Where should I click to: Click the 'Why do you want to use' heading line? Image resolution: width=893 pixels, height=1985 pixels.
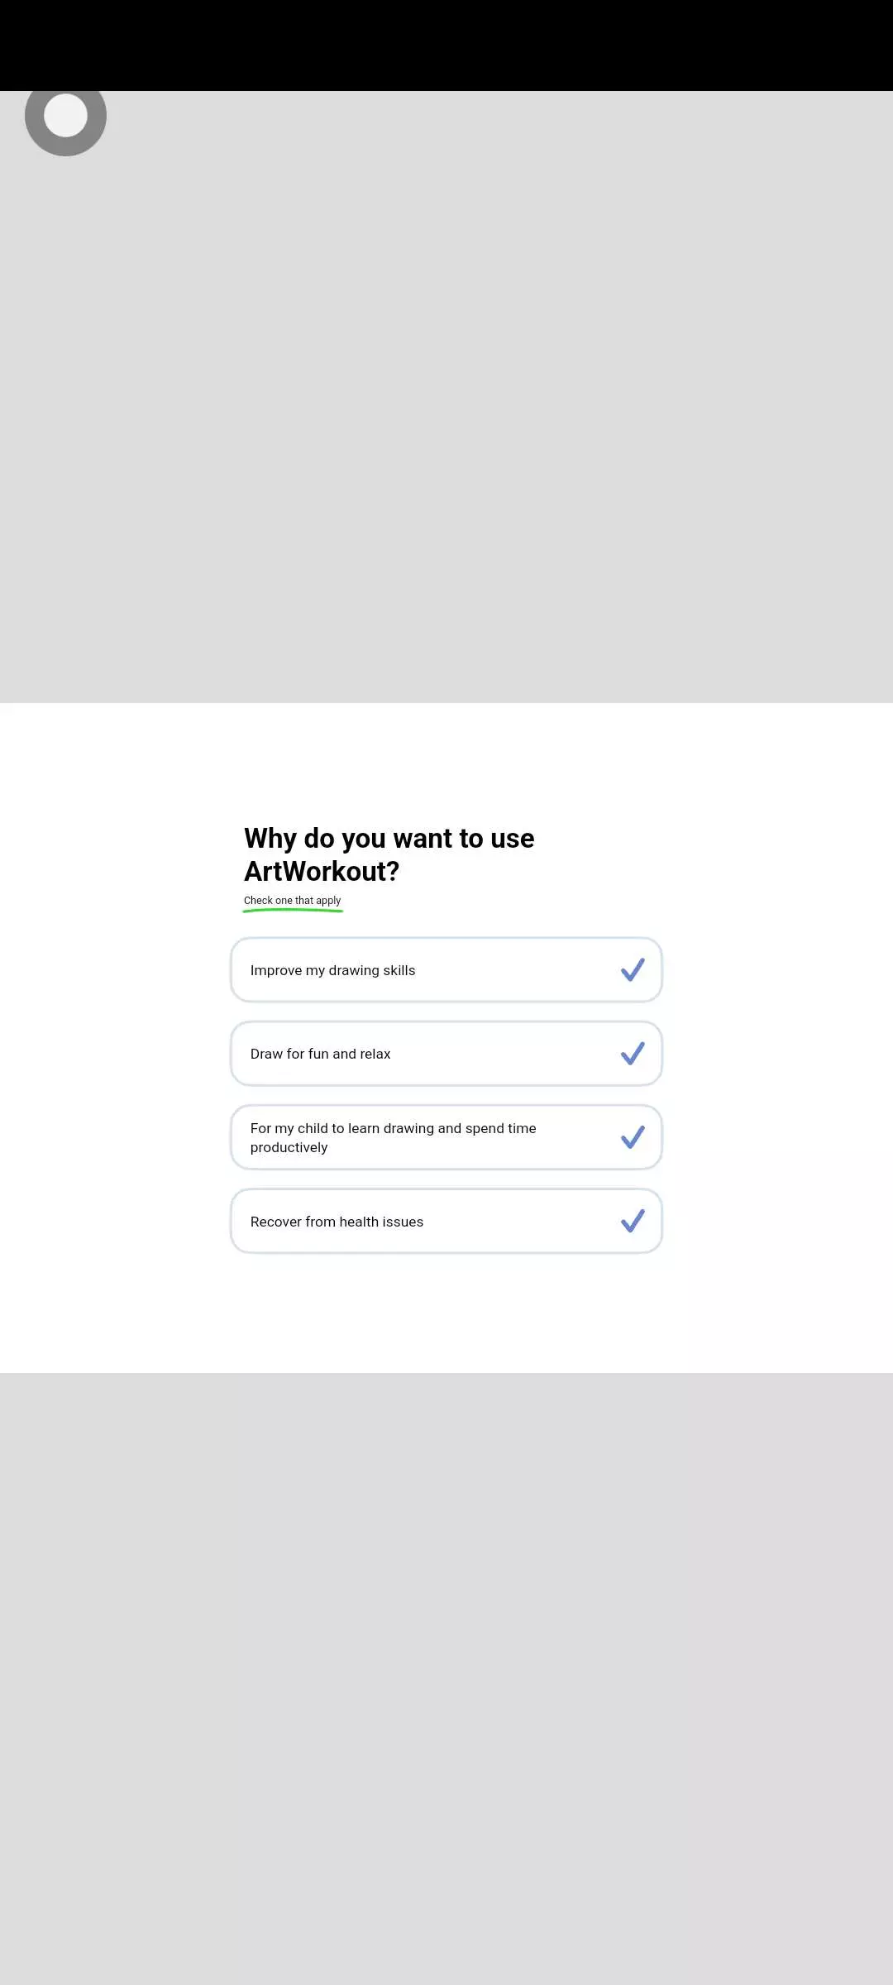click(x=389, y=838)
